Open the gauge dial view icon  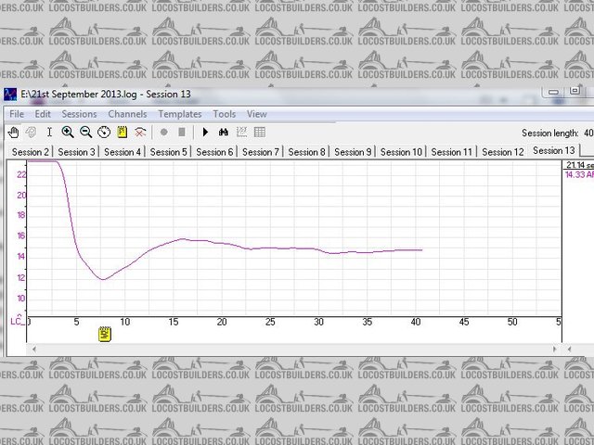pos(104,133)
